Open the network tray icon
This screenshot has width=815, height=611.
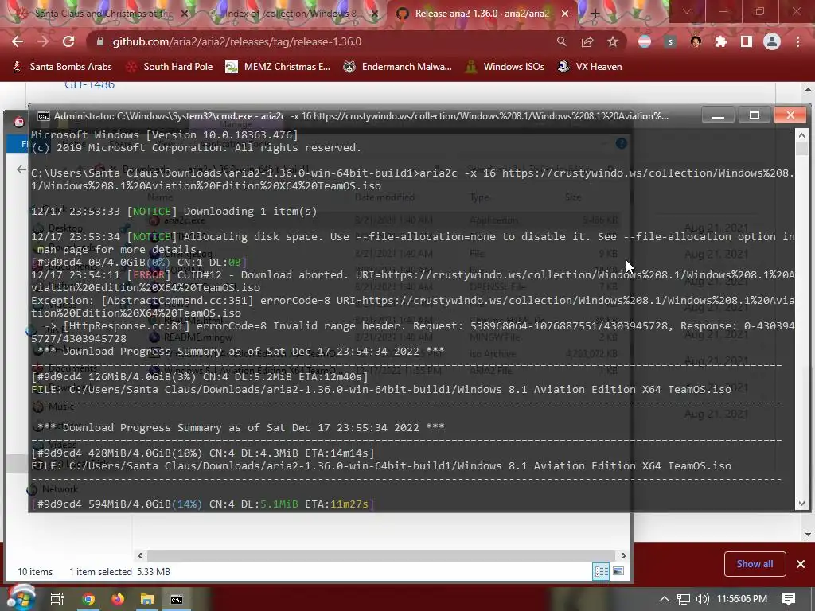click(x=684, y=599)
